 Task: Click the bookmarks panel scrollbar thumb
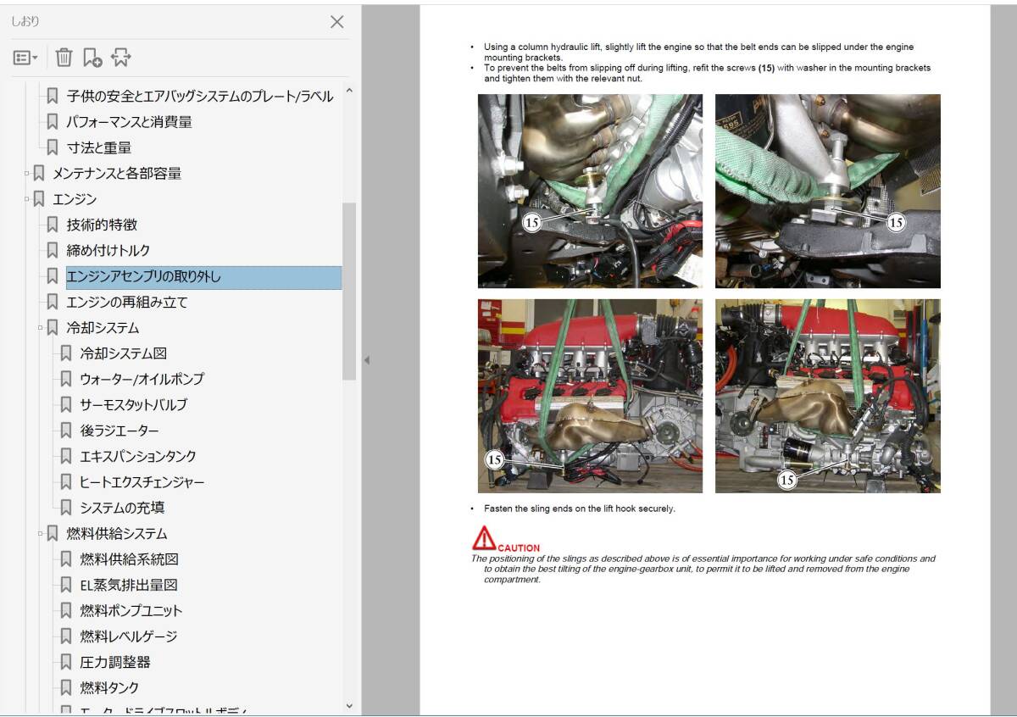(x=349, y=291)
